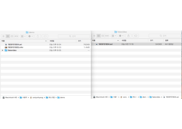Click the search field in demo window
Screen dimensions: 182x129
(74, 36)
